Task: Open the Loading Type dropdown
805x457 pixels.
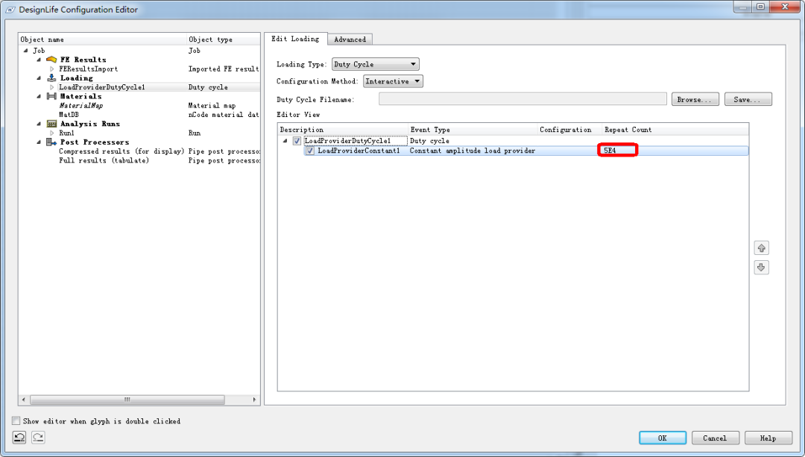Action: [375, 64]
